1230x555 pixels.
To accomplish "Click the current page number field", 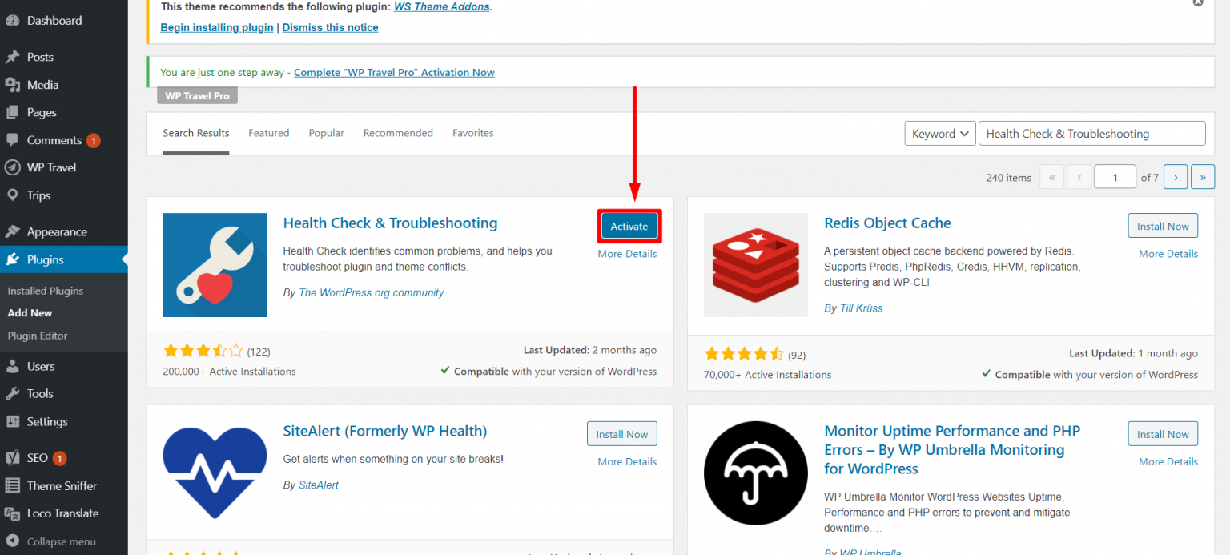I will [1115, 177].
